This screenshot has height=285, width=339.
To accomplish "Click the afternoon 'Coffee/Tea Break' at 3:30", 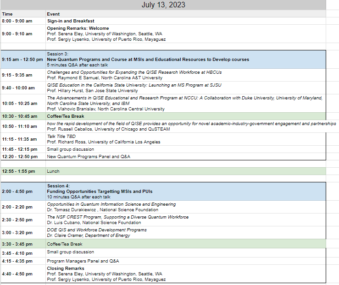I will click(65, 244).
